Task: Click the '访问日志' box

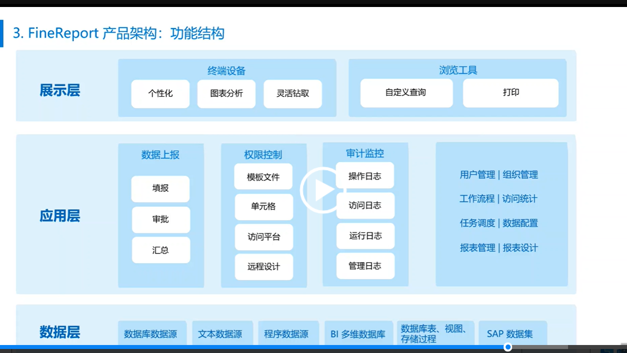Action: [x=366, y=206]
